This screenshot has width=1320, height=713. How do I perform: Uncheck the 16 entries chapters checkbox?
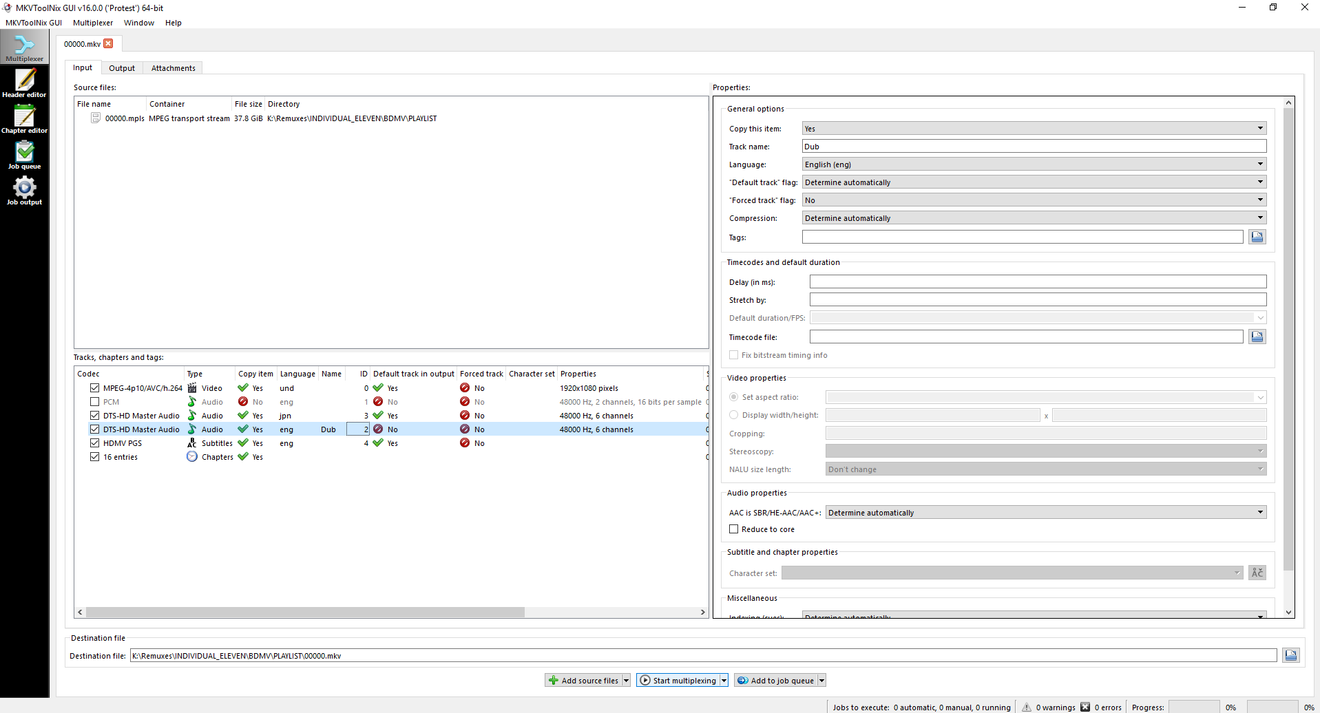(x=95, y=457)
